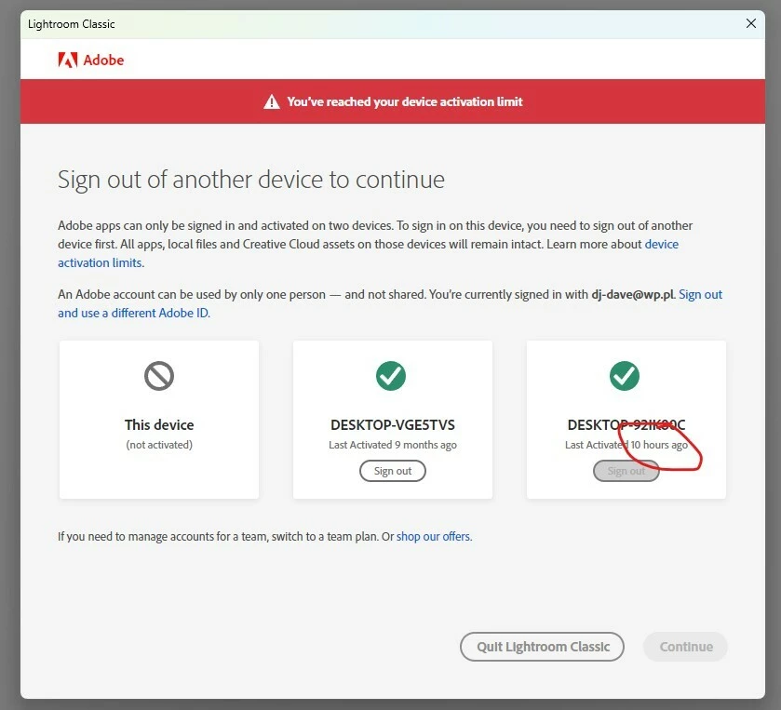This screenshot has height=710, width=781.
Task: Click the Adobe wordmark text
Action: pos(103,60)
